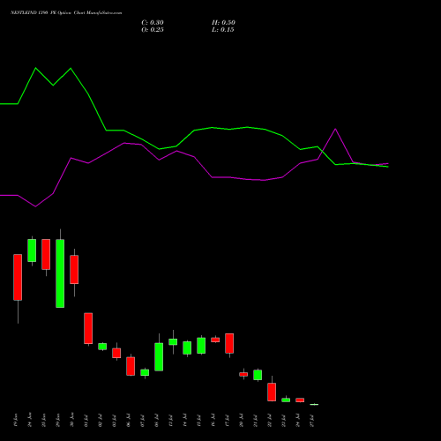The height and width of the screenshot is (441, 441).
Task: Click the red candle above '17 Jul'
Action: pyautogui.click(x=229, y=343)
